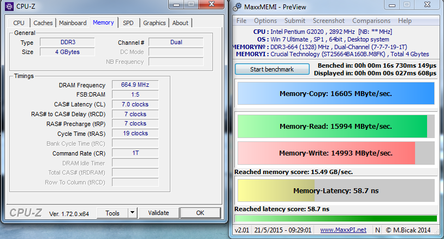Open the Submit menu
This screenshot has width=444, height=239.
pos(295,21)
